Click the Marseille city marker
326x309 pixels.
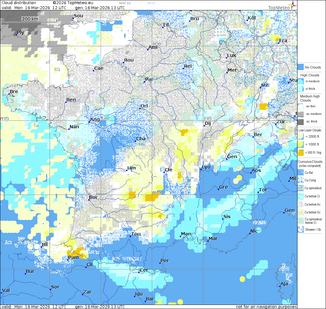click(208, 241)
